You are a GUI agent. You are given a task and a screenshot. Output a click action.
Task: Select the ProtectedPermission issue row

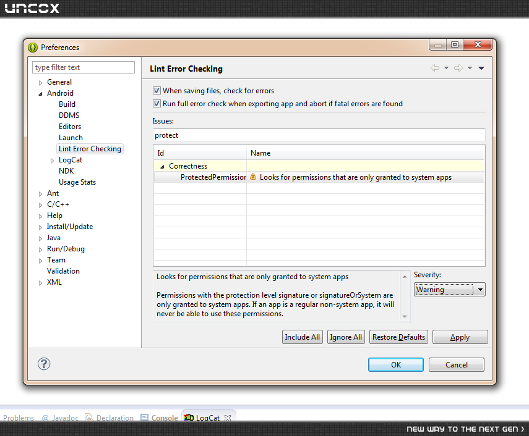(319, 177)
